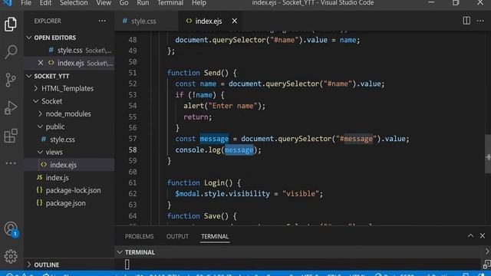Image resolution: width=491 pixels, height=276 pixels.
Task: Open style.css from Open Editors list
Action: click(x=70, y=50)
